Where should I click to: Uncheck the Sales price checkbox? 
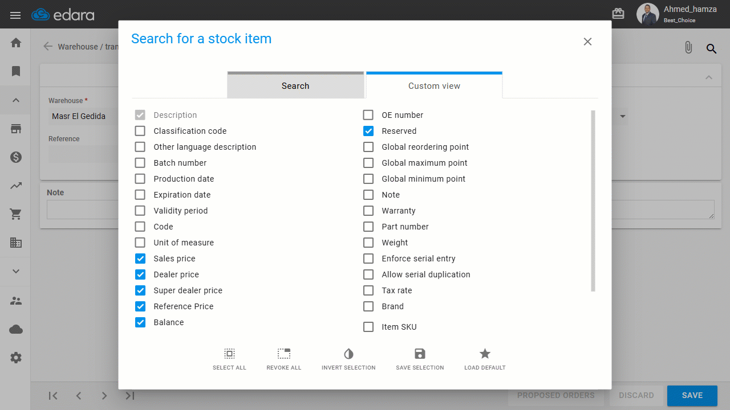click(x=140, y=259)
